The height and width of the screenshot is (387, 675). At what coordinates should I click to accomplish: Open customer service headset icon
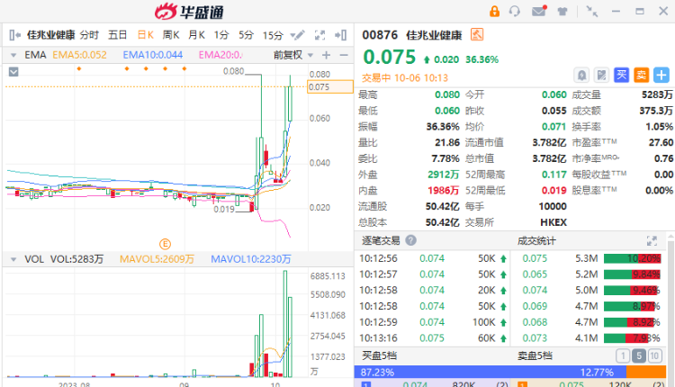[515, 11]
